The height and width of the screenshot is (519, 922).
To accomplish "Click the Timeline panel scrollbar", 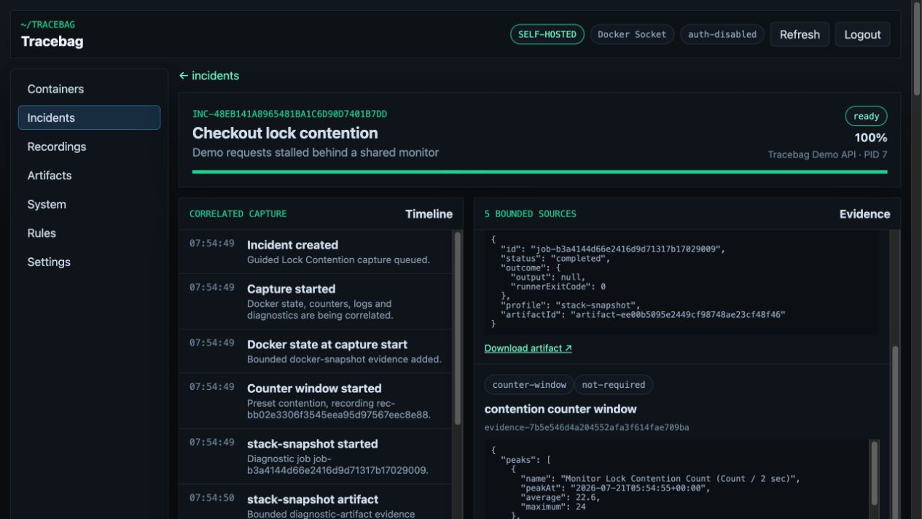I will point(458,328).
